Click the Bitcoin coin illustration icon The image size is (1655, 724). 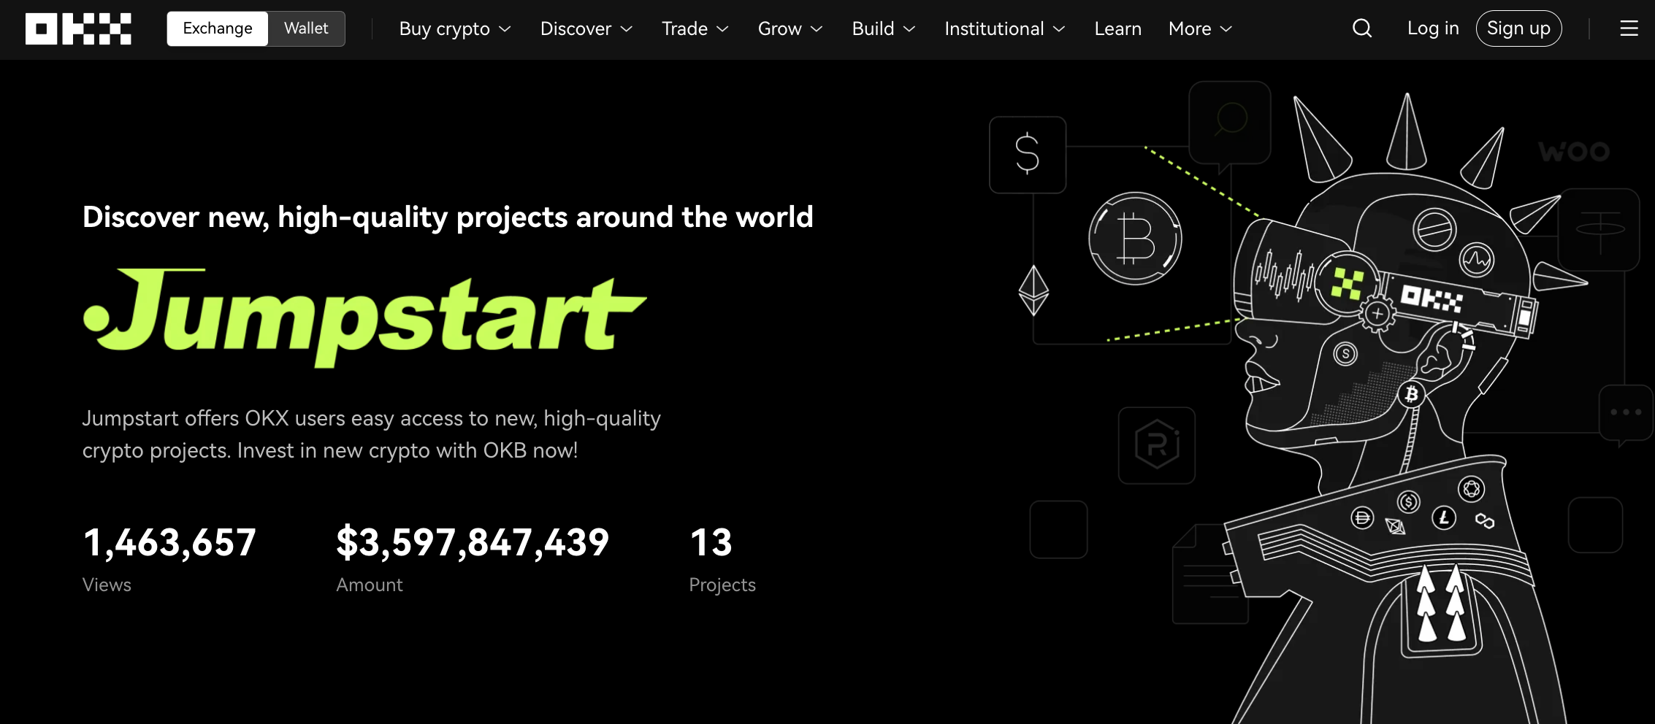1135,239
